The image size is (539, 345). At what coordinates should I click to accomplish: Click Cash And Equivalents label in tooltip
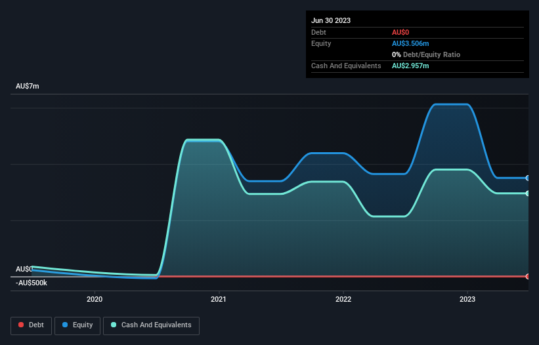tap(346, 66)
